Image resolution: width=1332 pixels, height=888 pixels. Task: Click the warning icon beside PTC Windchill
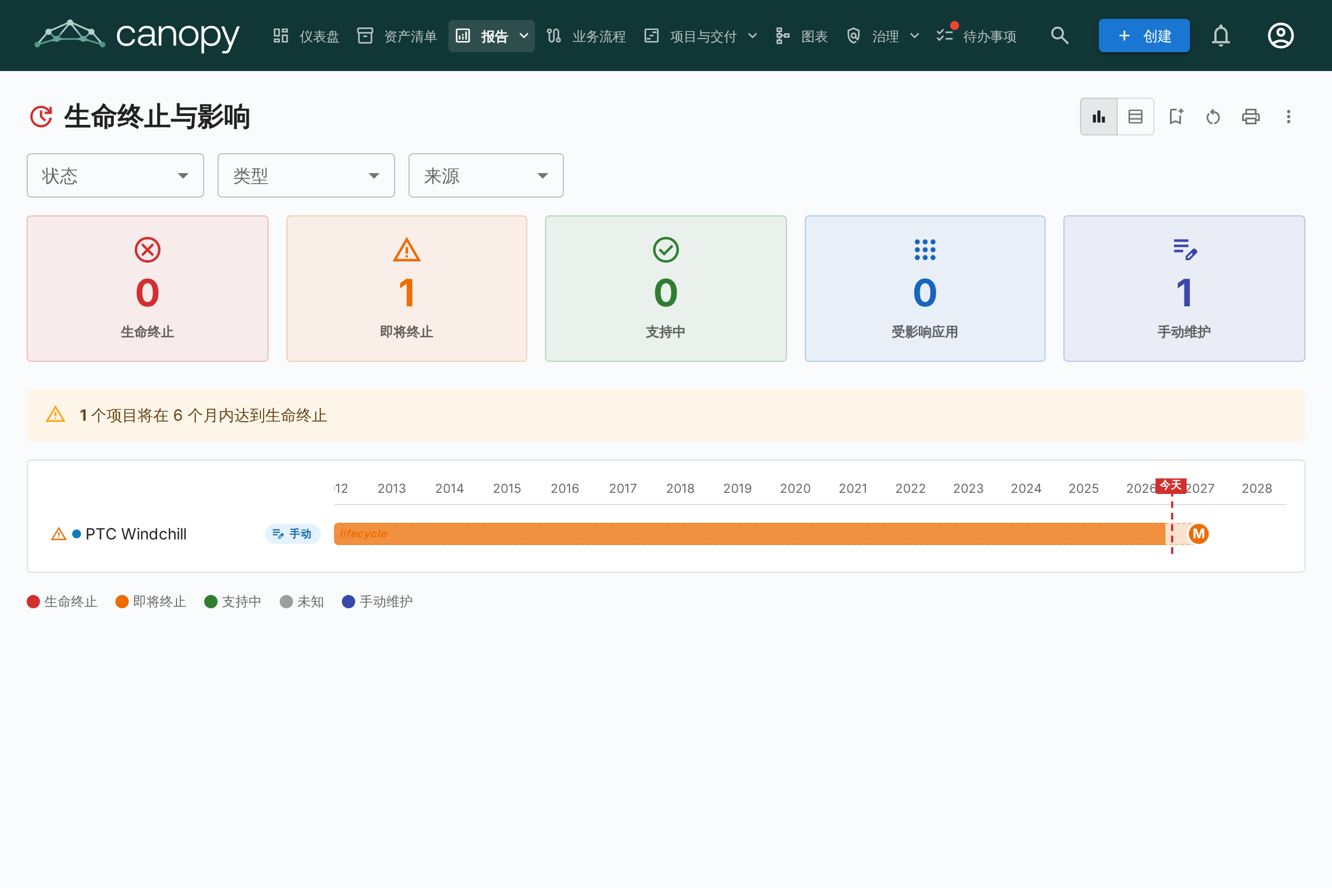[59, 534]
